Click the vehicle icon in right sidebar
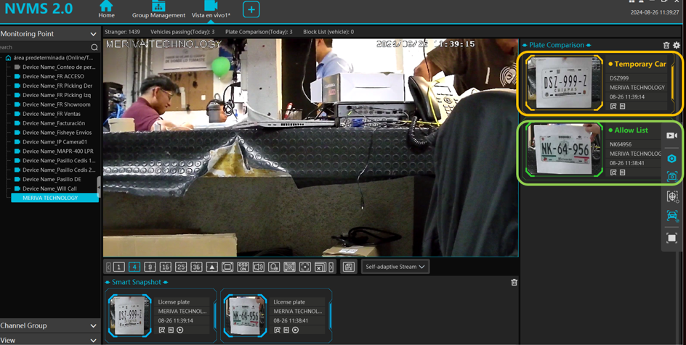 pyautogui.click(x=672, y=216)
